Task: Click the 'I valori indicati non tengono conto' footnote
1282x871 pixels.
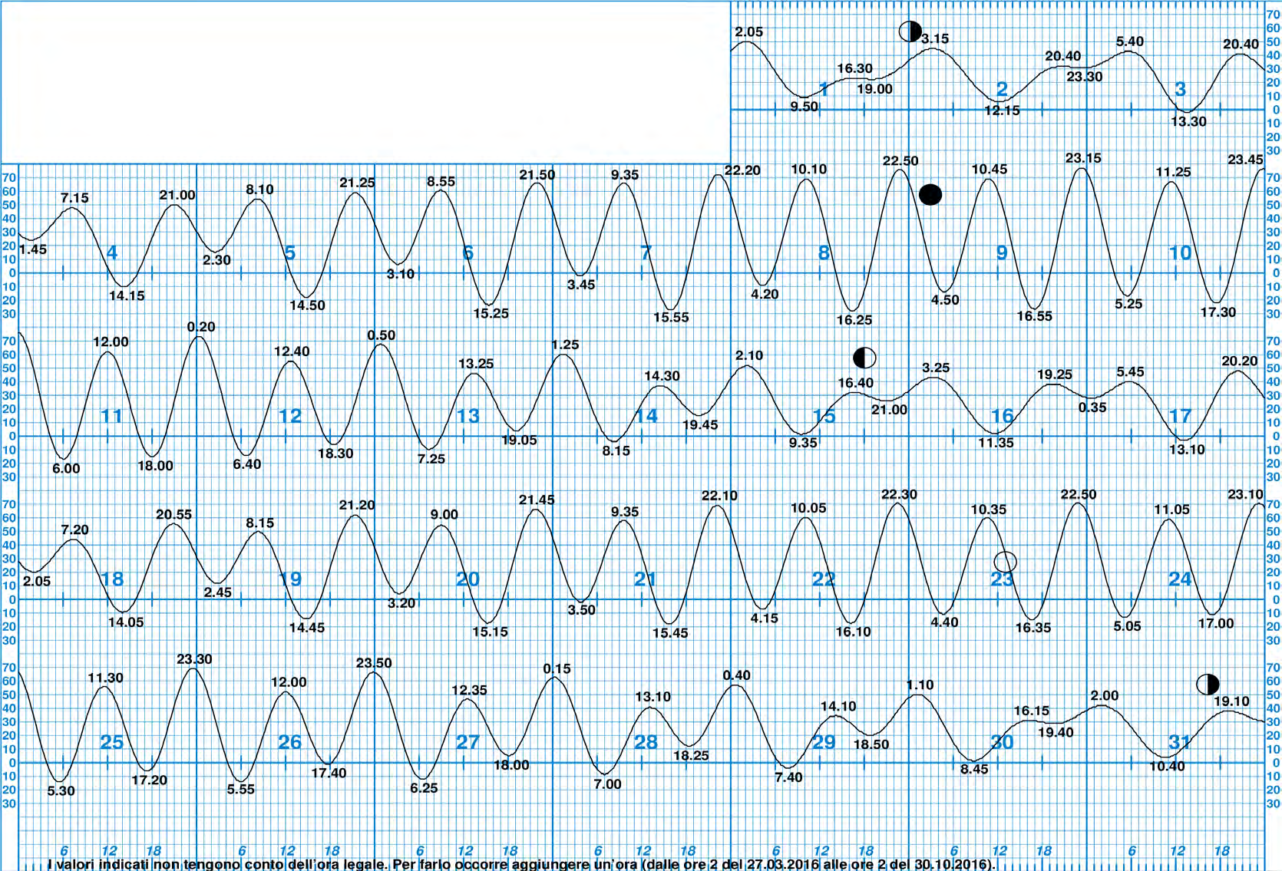Action: [x=521, y=864]
